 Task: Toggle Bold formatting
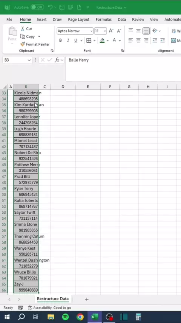coord(60,40)
